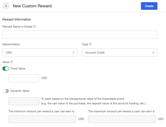This screenshot has height=127, width=166.
Task: Click the maximum amount per reward field
Action: pyautogui.click(x=122, y=119)
